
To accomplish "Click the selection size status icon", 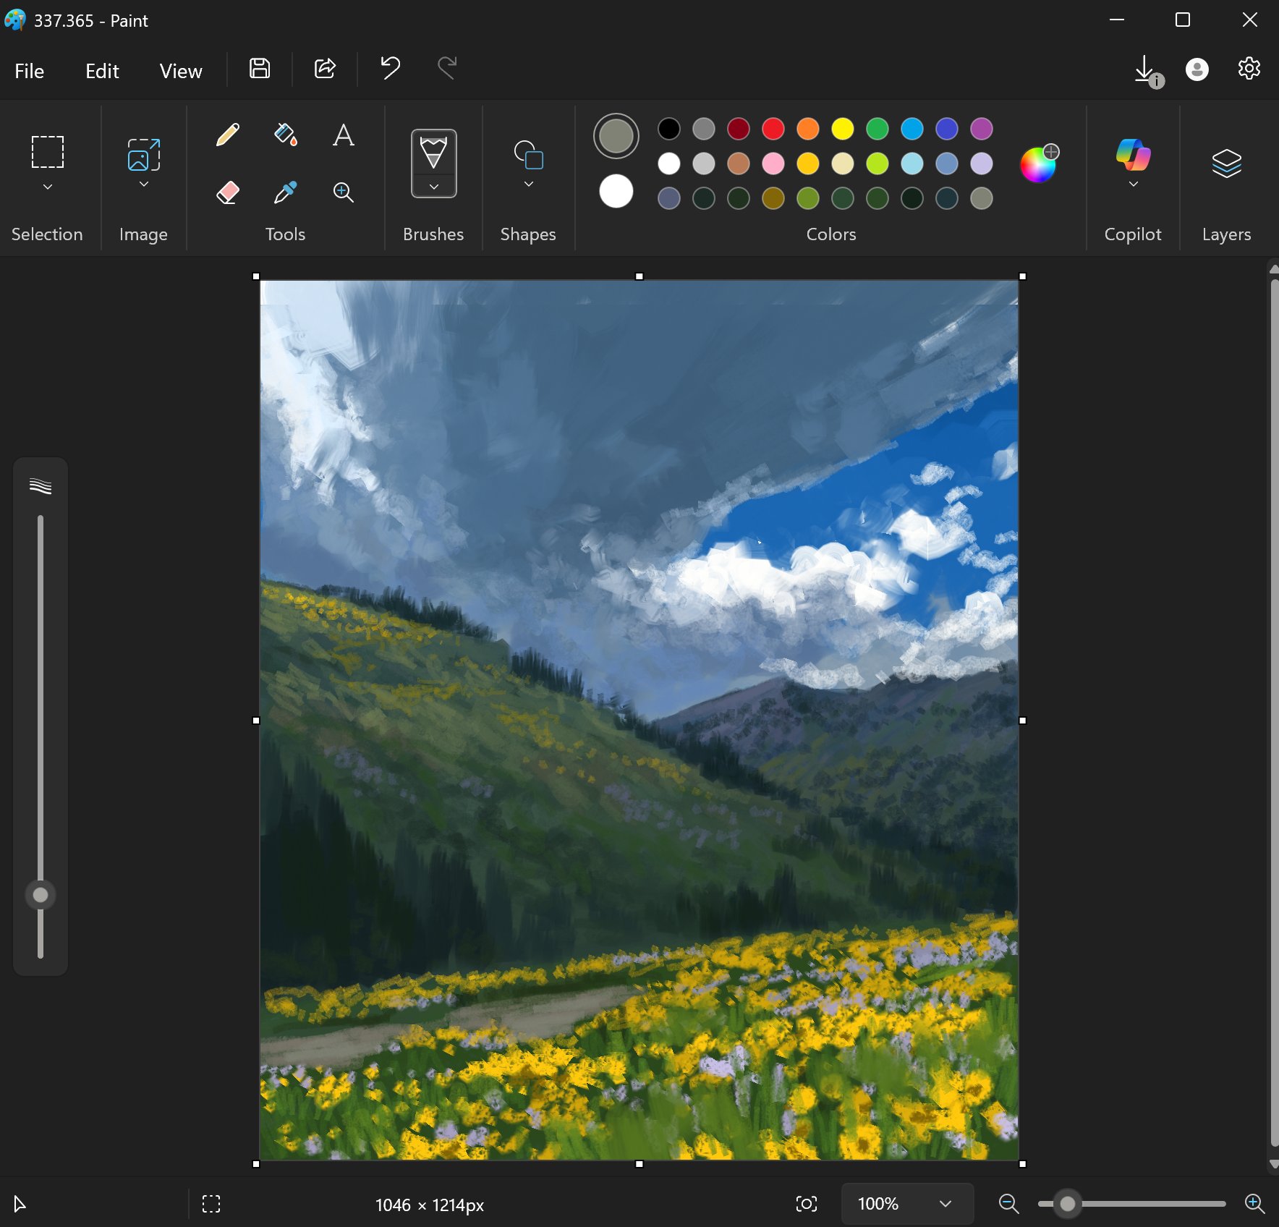I will (211, 1204).
